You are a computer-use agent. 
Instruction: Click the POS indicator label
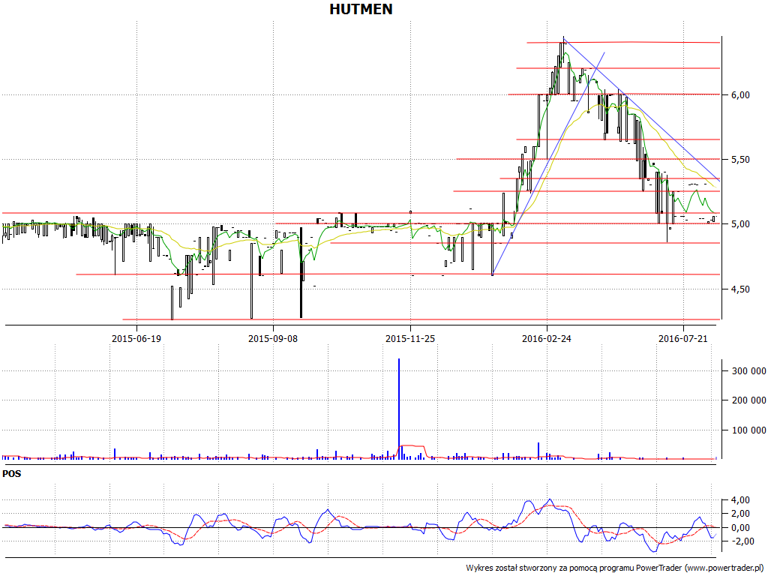(x=12, y=474)
